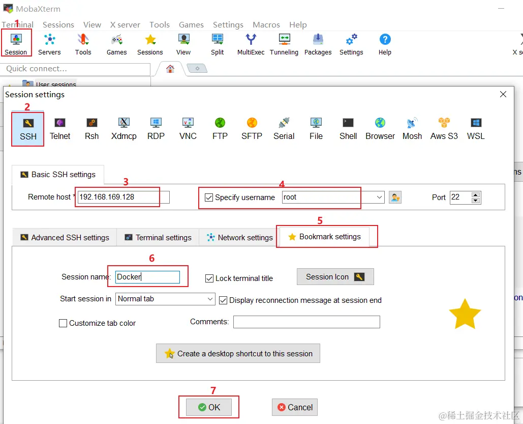Open the Start session in dropdown
This screenshot has height=424, width=523.
point(166,299)
